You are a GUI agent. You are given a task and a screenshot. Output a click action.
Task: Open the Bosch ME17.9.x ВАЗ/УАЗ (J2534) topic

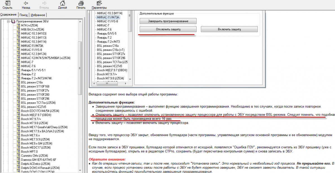pos(42,131)
